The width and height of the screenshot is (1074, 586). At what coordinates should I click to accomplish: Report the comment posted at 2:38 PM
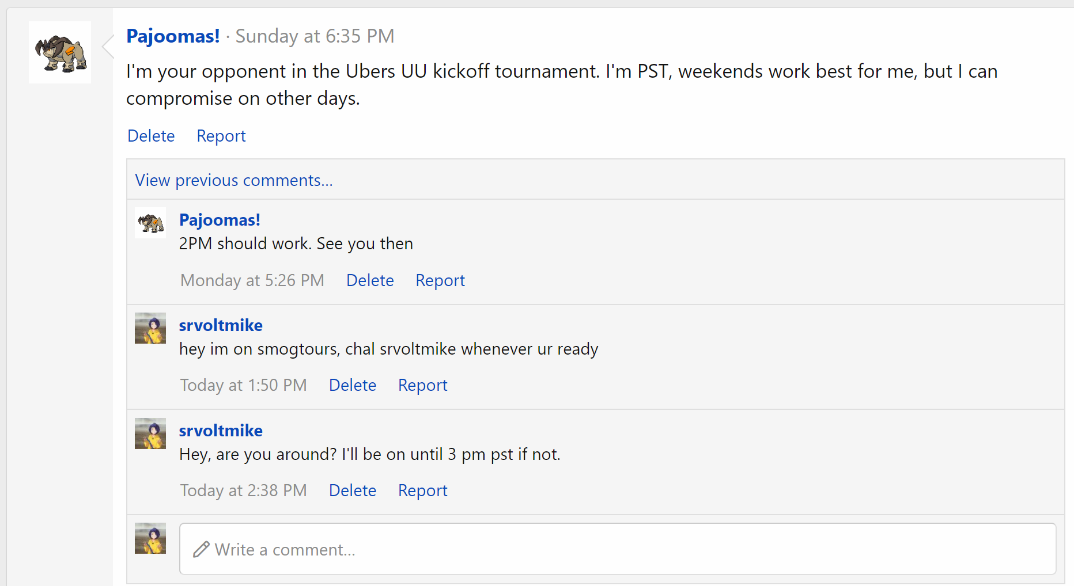(x=423, y=490)
